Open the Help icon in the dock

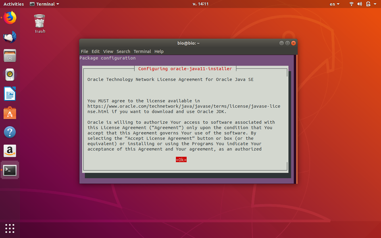click(10, 132)
